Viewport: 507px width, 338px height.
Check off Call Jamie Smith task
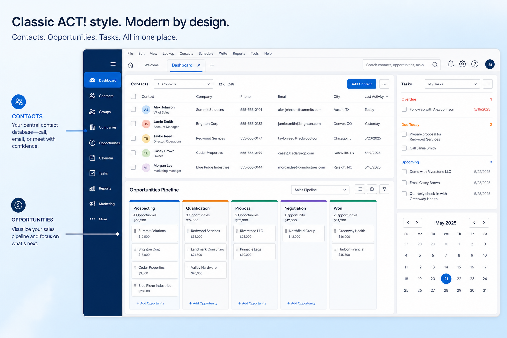tap(404, 148)
